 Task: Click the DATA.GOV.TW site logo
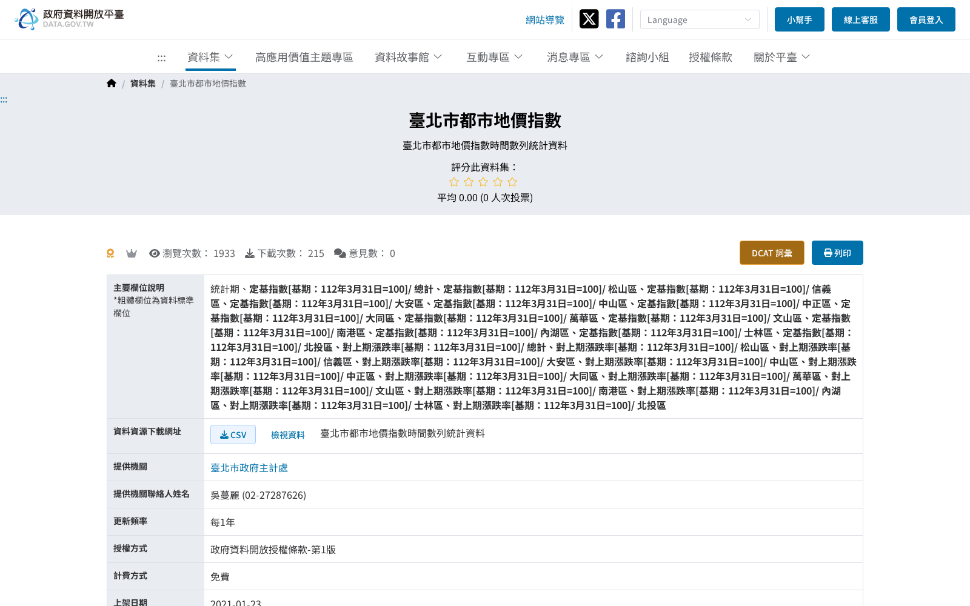coord(69,19)
